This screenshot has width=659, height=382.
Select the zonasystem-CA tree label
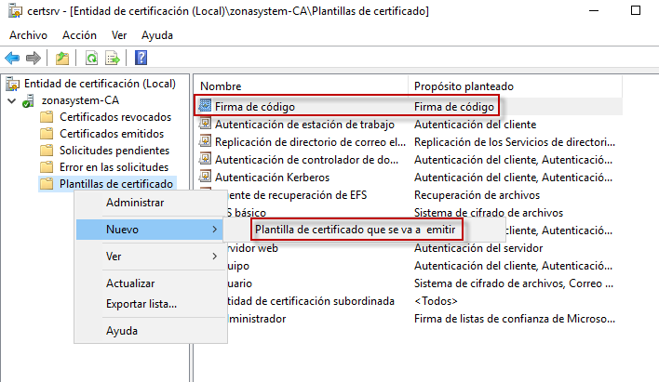[80, 100]
